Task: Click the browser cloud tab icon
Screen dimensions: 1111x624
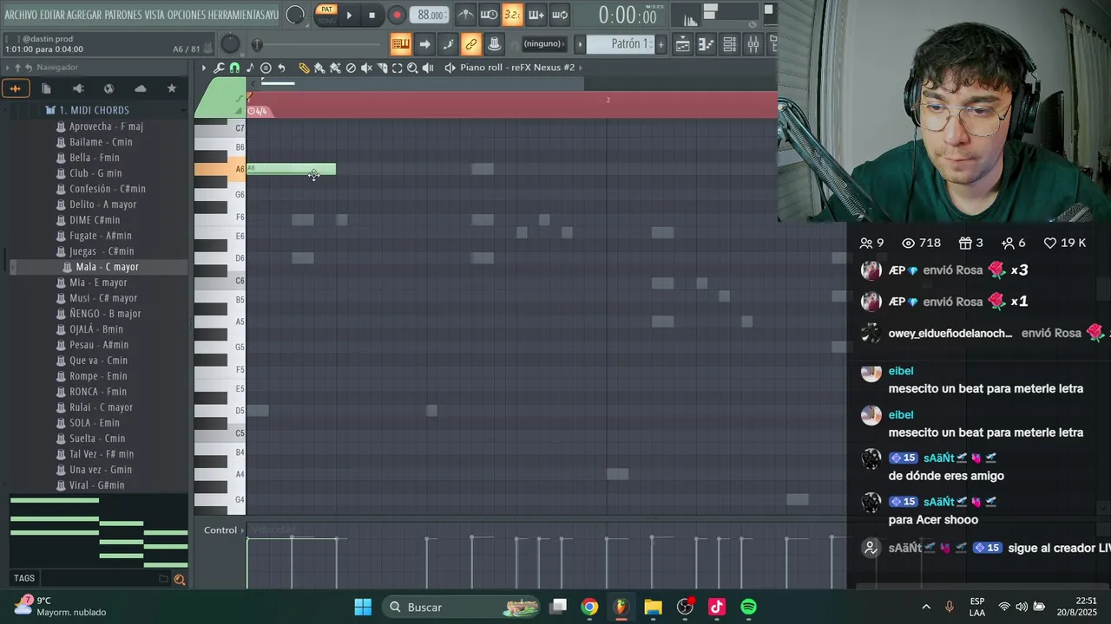Action: pyautogui.click(x=140, y=88)
